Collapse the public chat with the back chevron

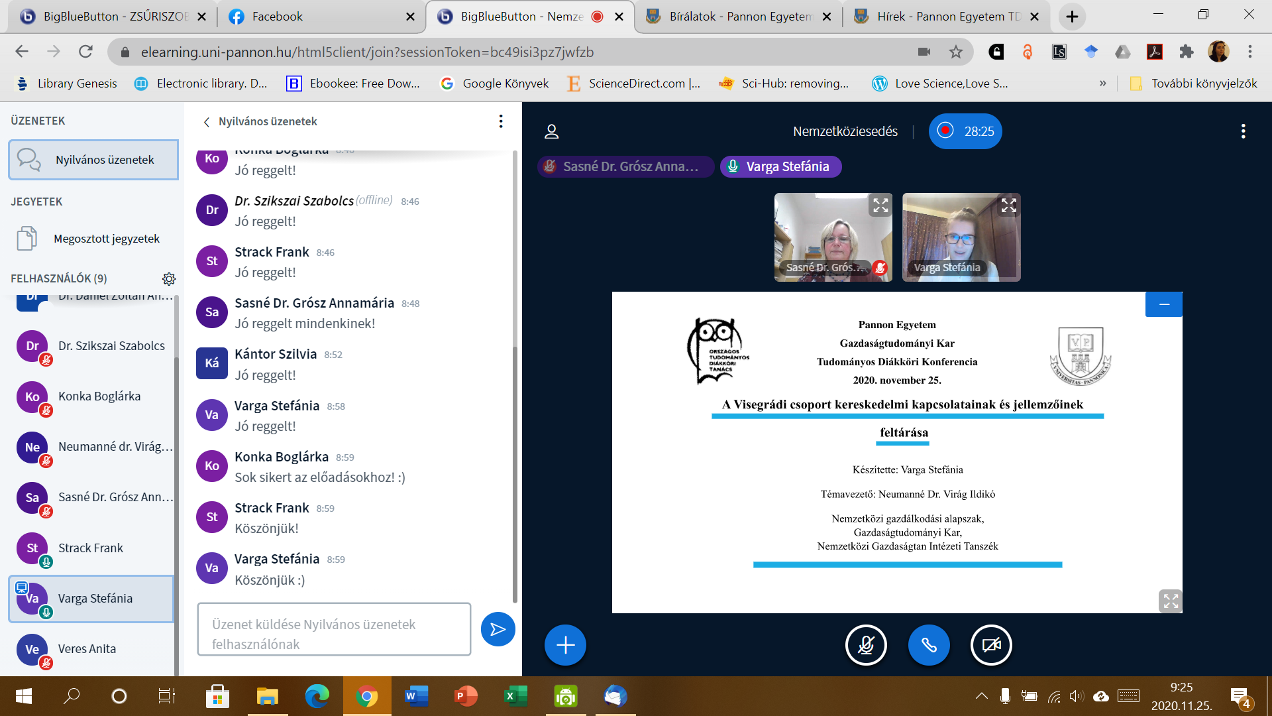[x=207, y=122]
